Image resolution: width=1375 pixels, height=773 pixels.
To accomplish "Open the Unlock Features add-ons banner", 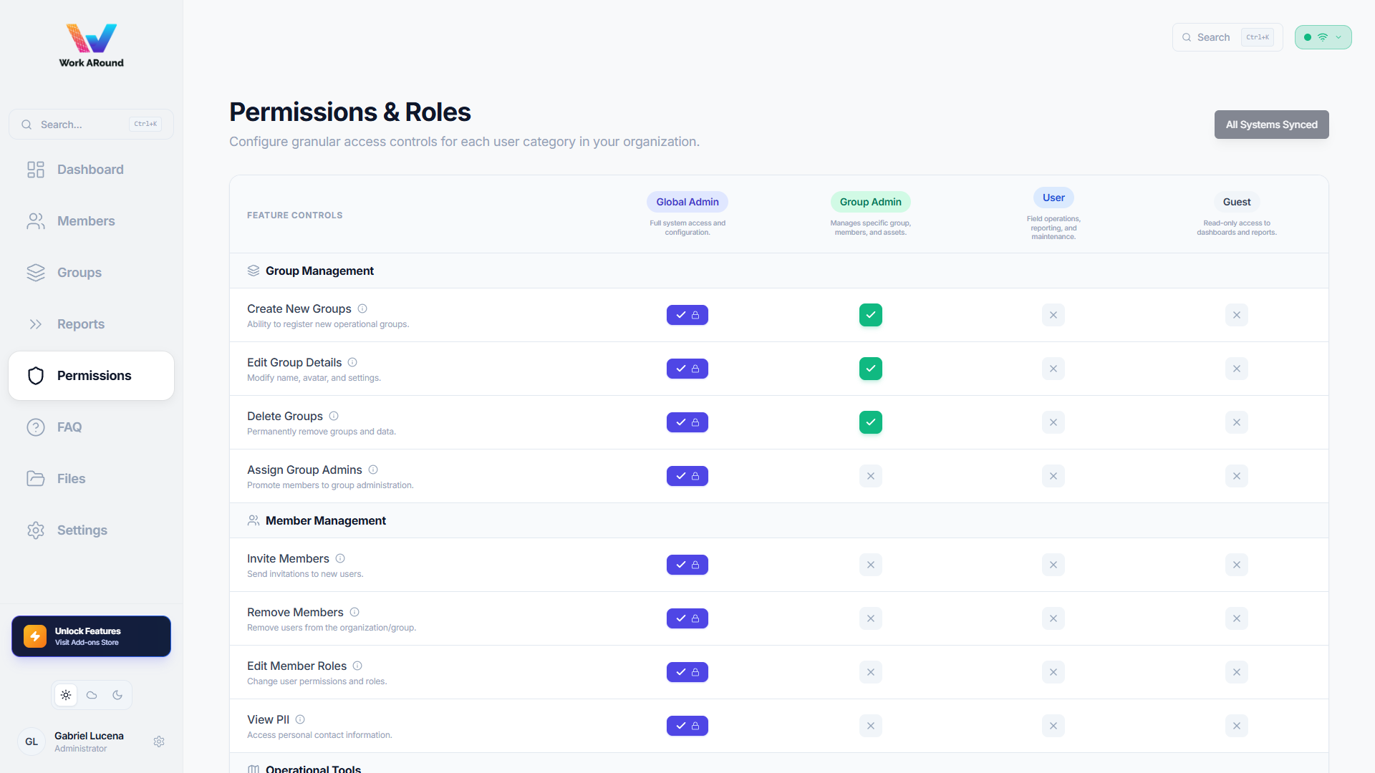I will (x=91, y=636).
